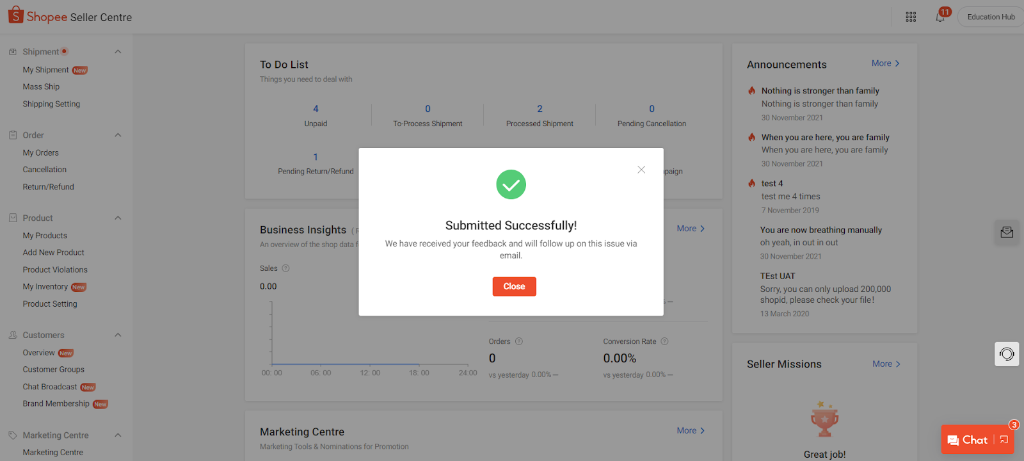Open More beside Business Insights
The width and height of the screenshot is (1024, 461).
pyautogui.click(x=690, y=228)
